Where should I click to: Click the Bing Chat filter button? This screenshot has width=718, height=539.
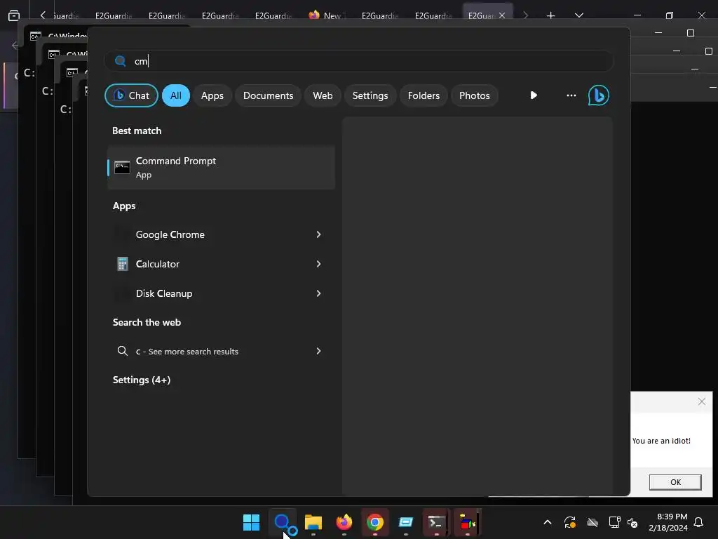pos(131,95)
